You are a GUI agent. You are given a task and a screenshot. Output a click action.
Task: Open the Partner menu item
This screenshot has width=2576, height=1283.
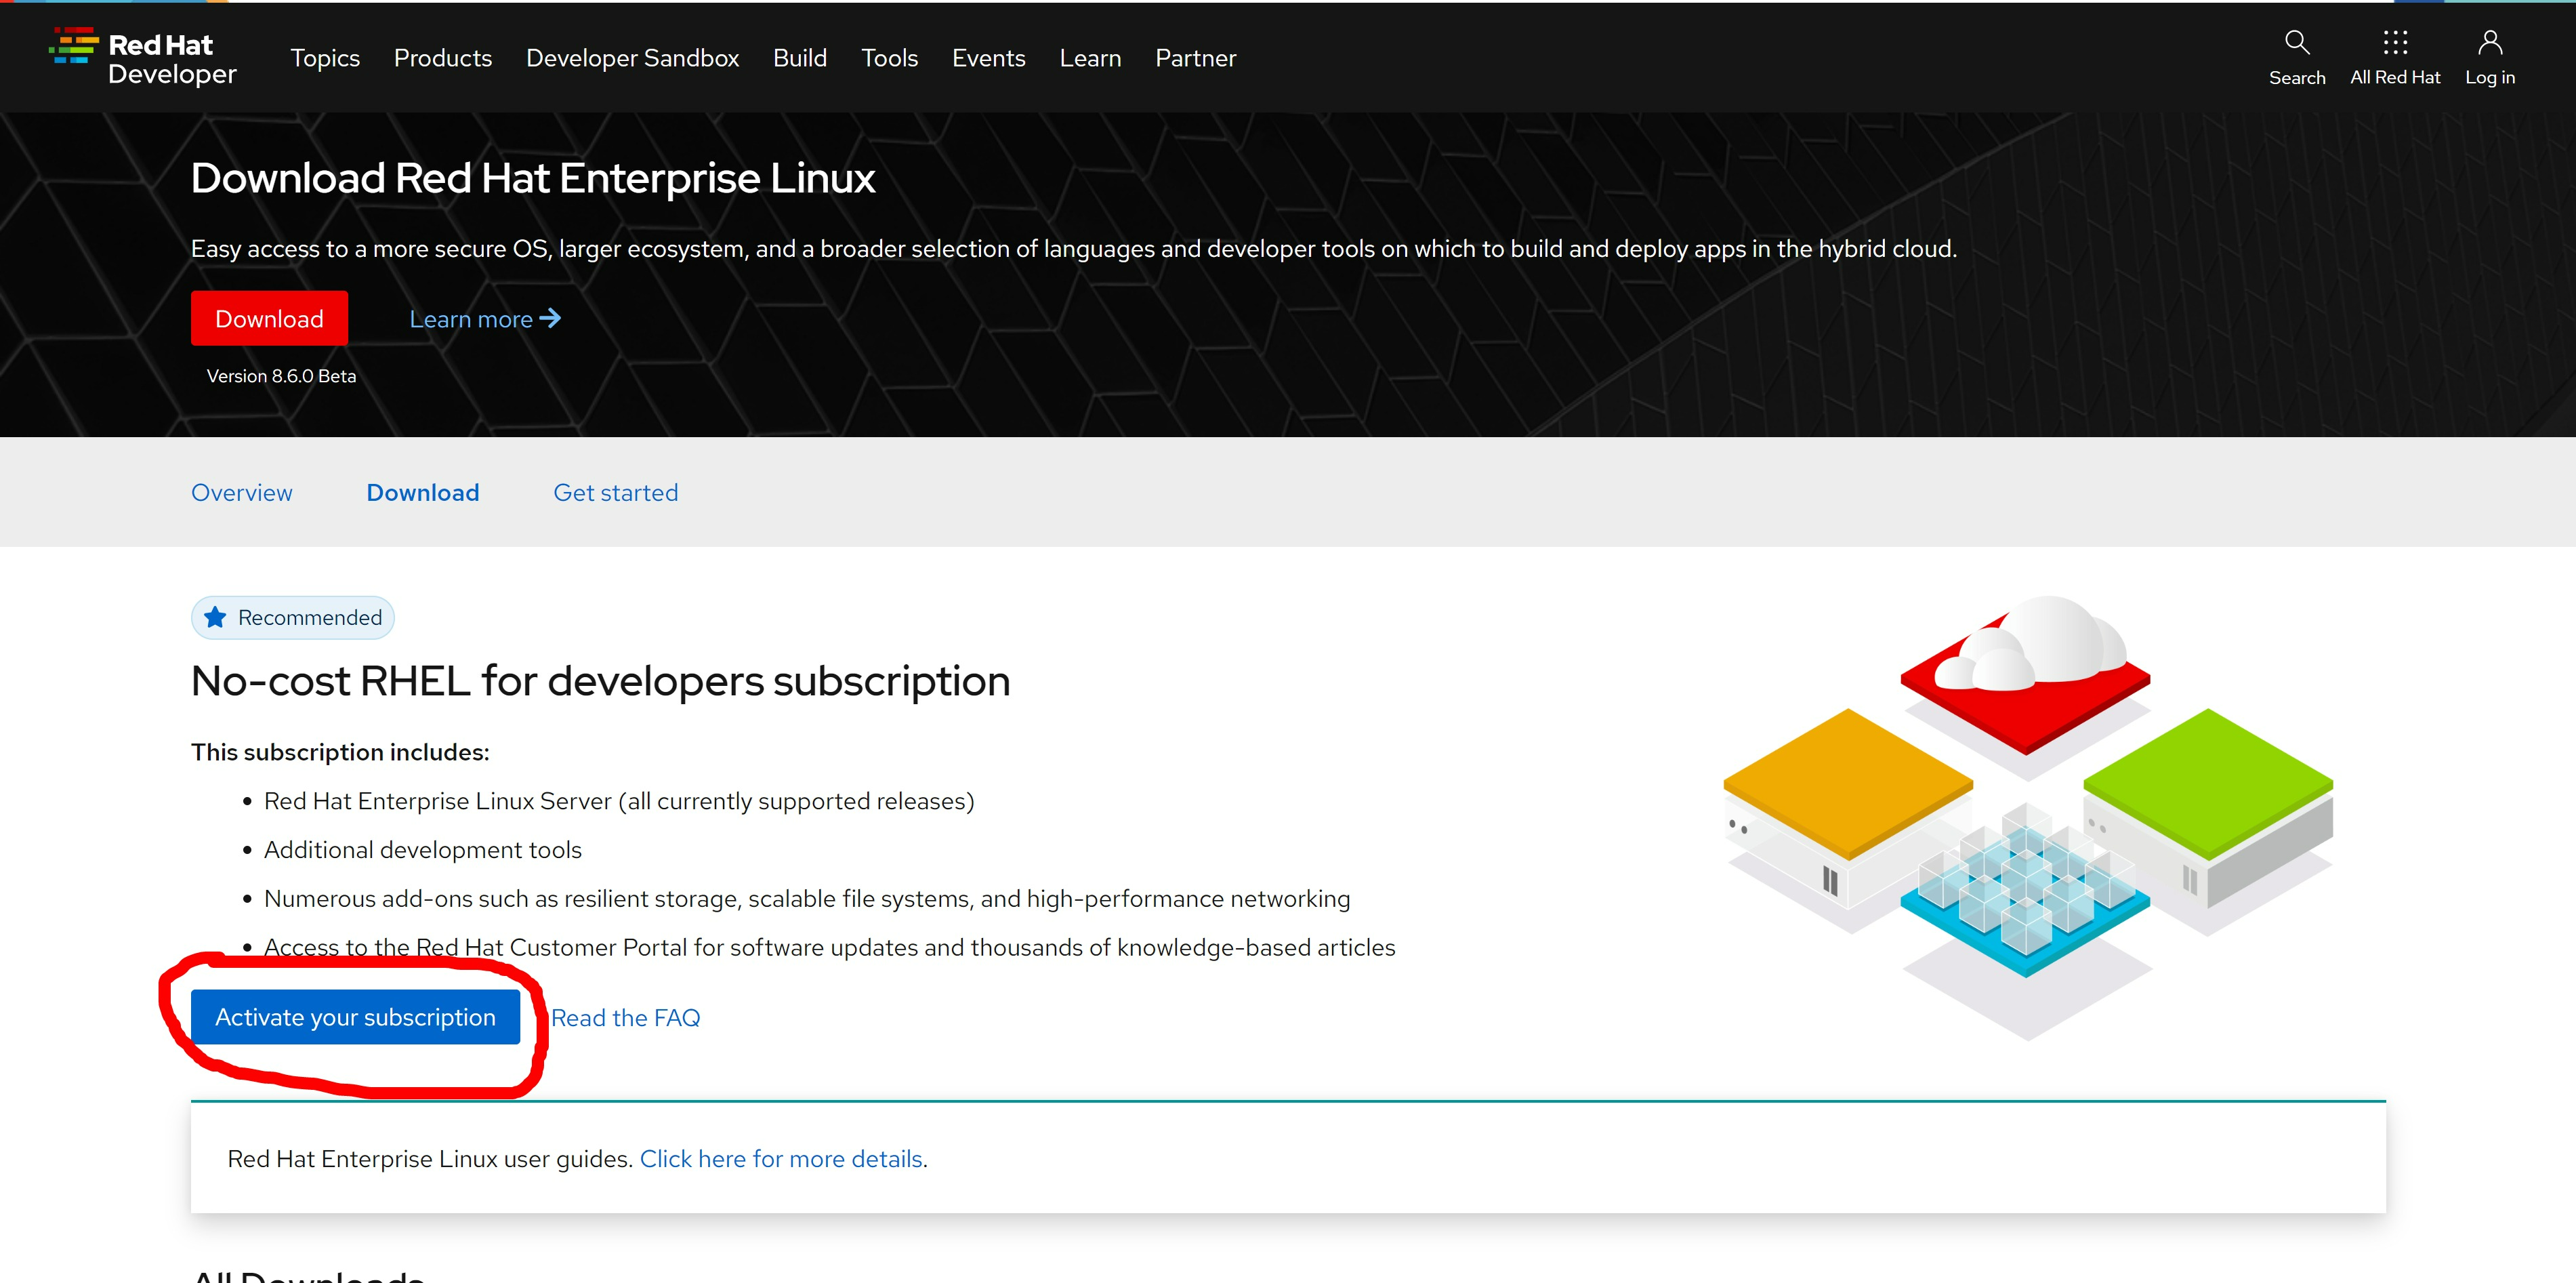pos(1195,58)
